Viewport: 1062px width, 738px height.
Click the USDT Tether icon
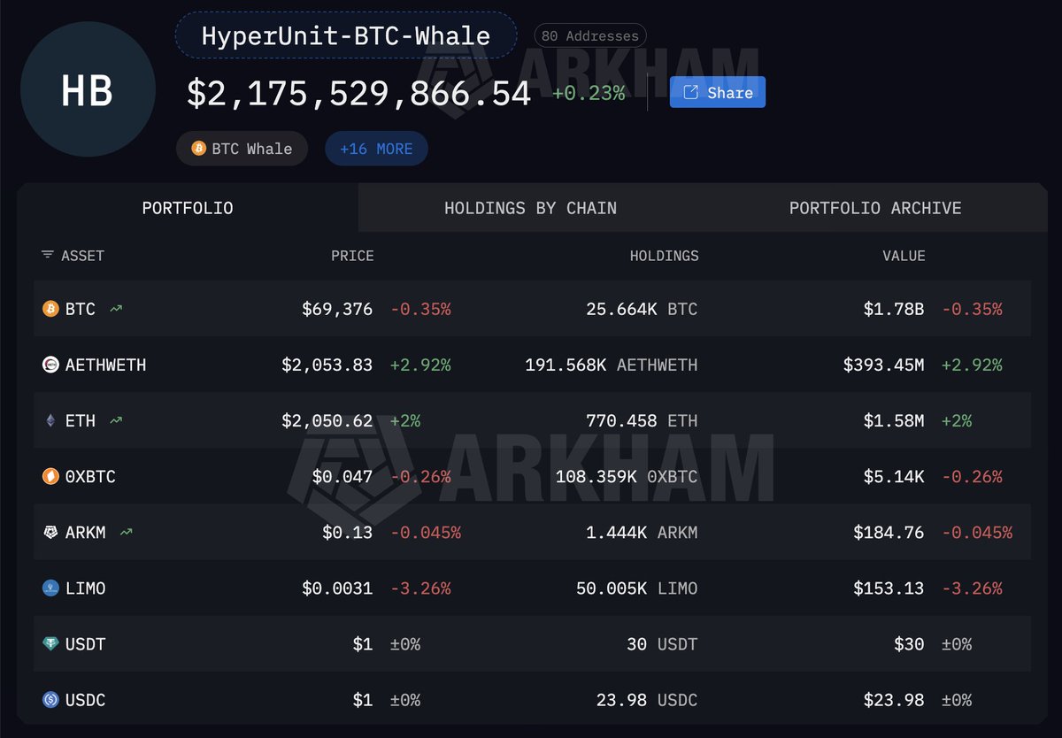click(x=50, y=644)
